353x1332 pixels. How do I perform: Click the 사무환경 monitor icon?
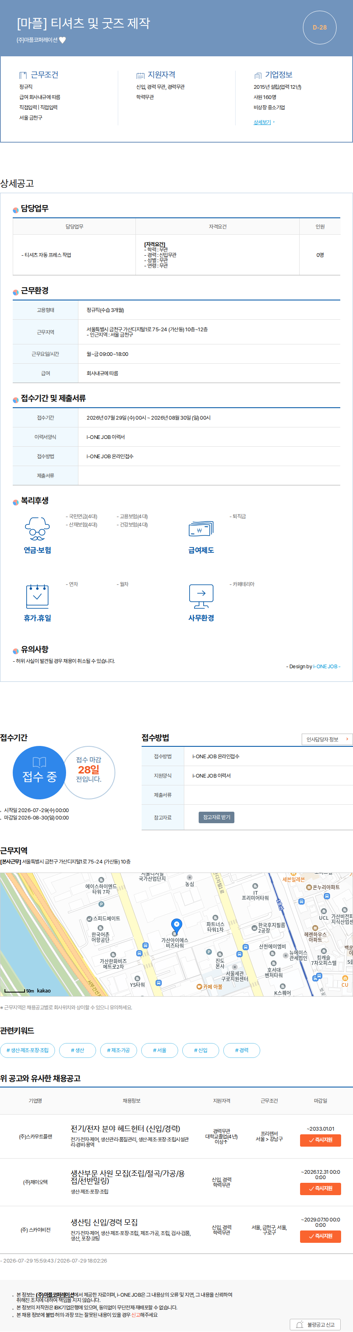[x=201, y=596]
